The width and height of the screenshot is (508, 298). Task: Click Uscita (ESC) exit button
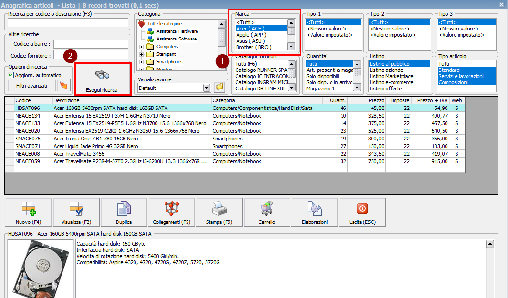tap(362, 212)
